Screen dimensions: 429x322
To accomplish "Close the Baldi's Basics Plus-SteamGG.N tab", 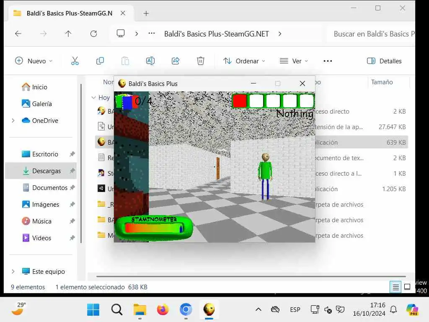I will coord(123,13).
